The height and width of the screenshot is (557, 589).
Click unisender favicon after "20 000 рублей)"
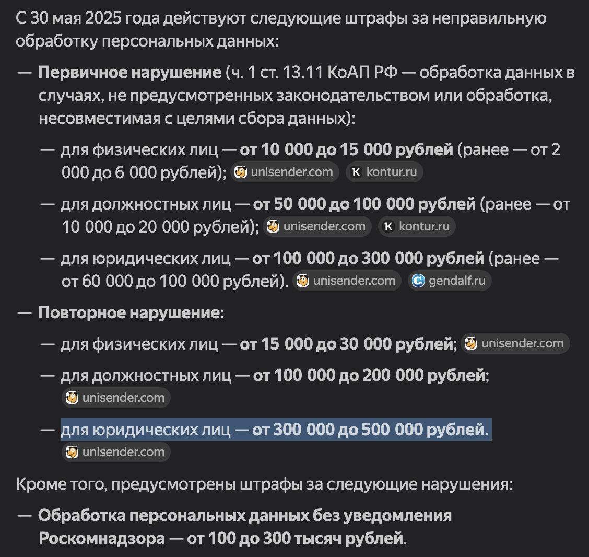coord(273,226)
